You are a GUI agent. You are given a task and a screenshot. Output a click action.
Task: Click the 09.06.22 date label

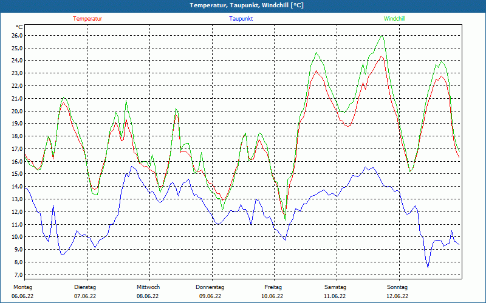tap(210, 296)
